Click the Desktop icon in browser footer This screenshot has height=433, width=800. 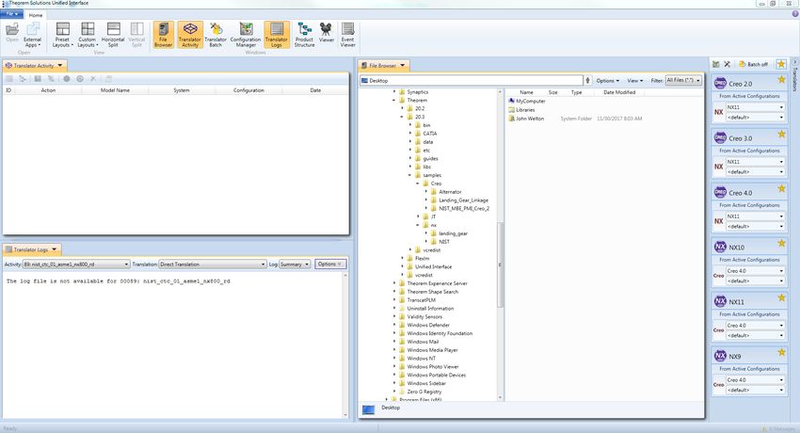(368, 409)
